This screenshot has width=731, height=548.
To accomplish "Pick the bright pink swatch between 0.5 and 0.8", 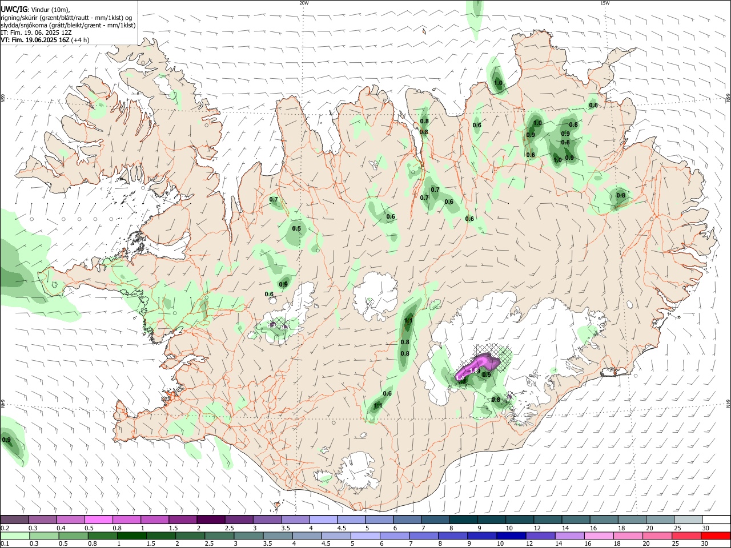I will coord(99,519).
